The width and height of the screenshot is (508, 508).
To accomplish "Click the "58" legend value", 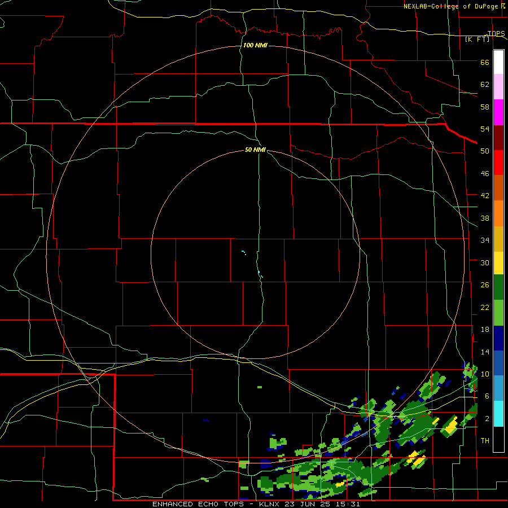I will click(485, 107).
